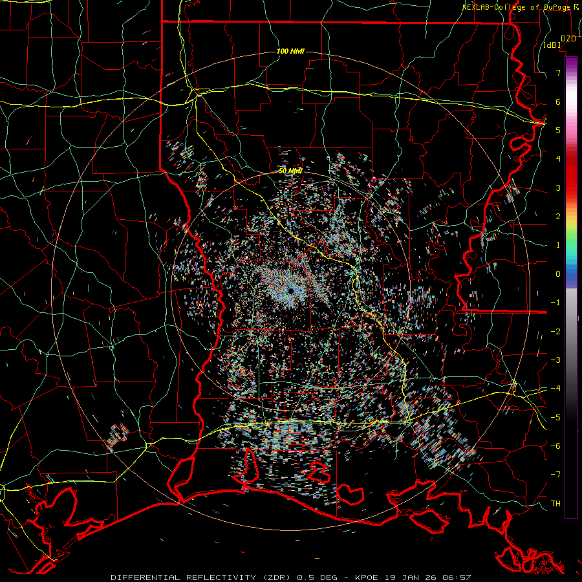Screen dimensions: 582x582
Task: Click the 6 value on color scale
Action: click(x=558, y=102)
